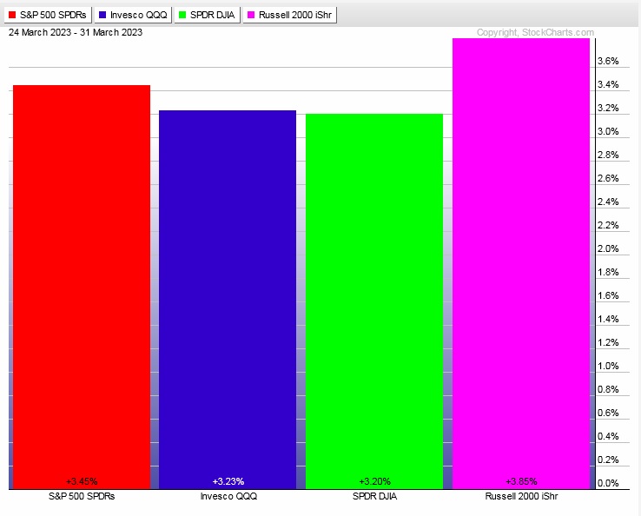
Task: Click the 0.0% y-axis tick label
Action: point(608,483)
